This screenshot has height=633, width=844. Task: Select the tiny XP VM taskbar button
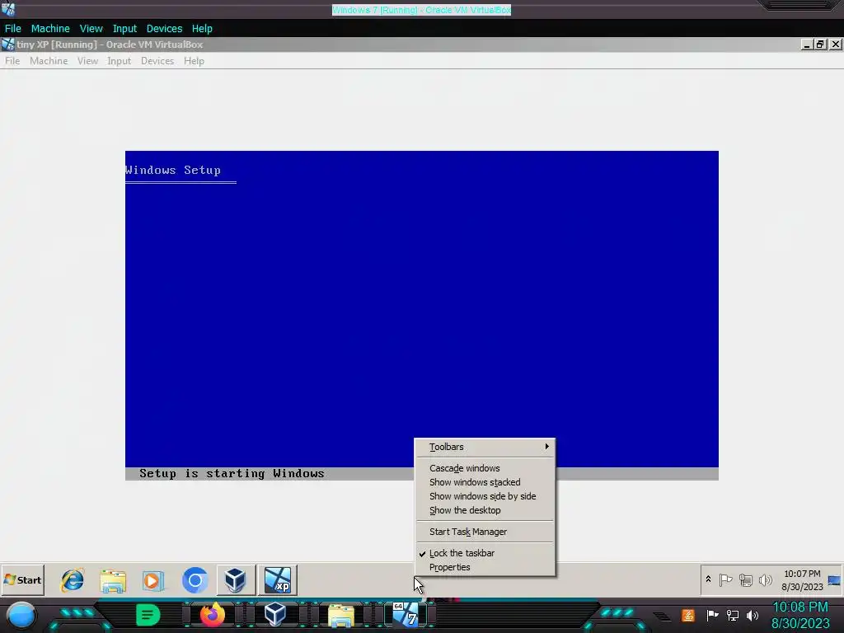point(278,580)
